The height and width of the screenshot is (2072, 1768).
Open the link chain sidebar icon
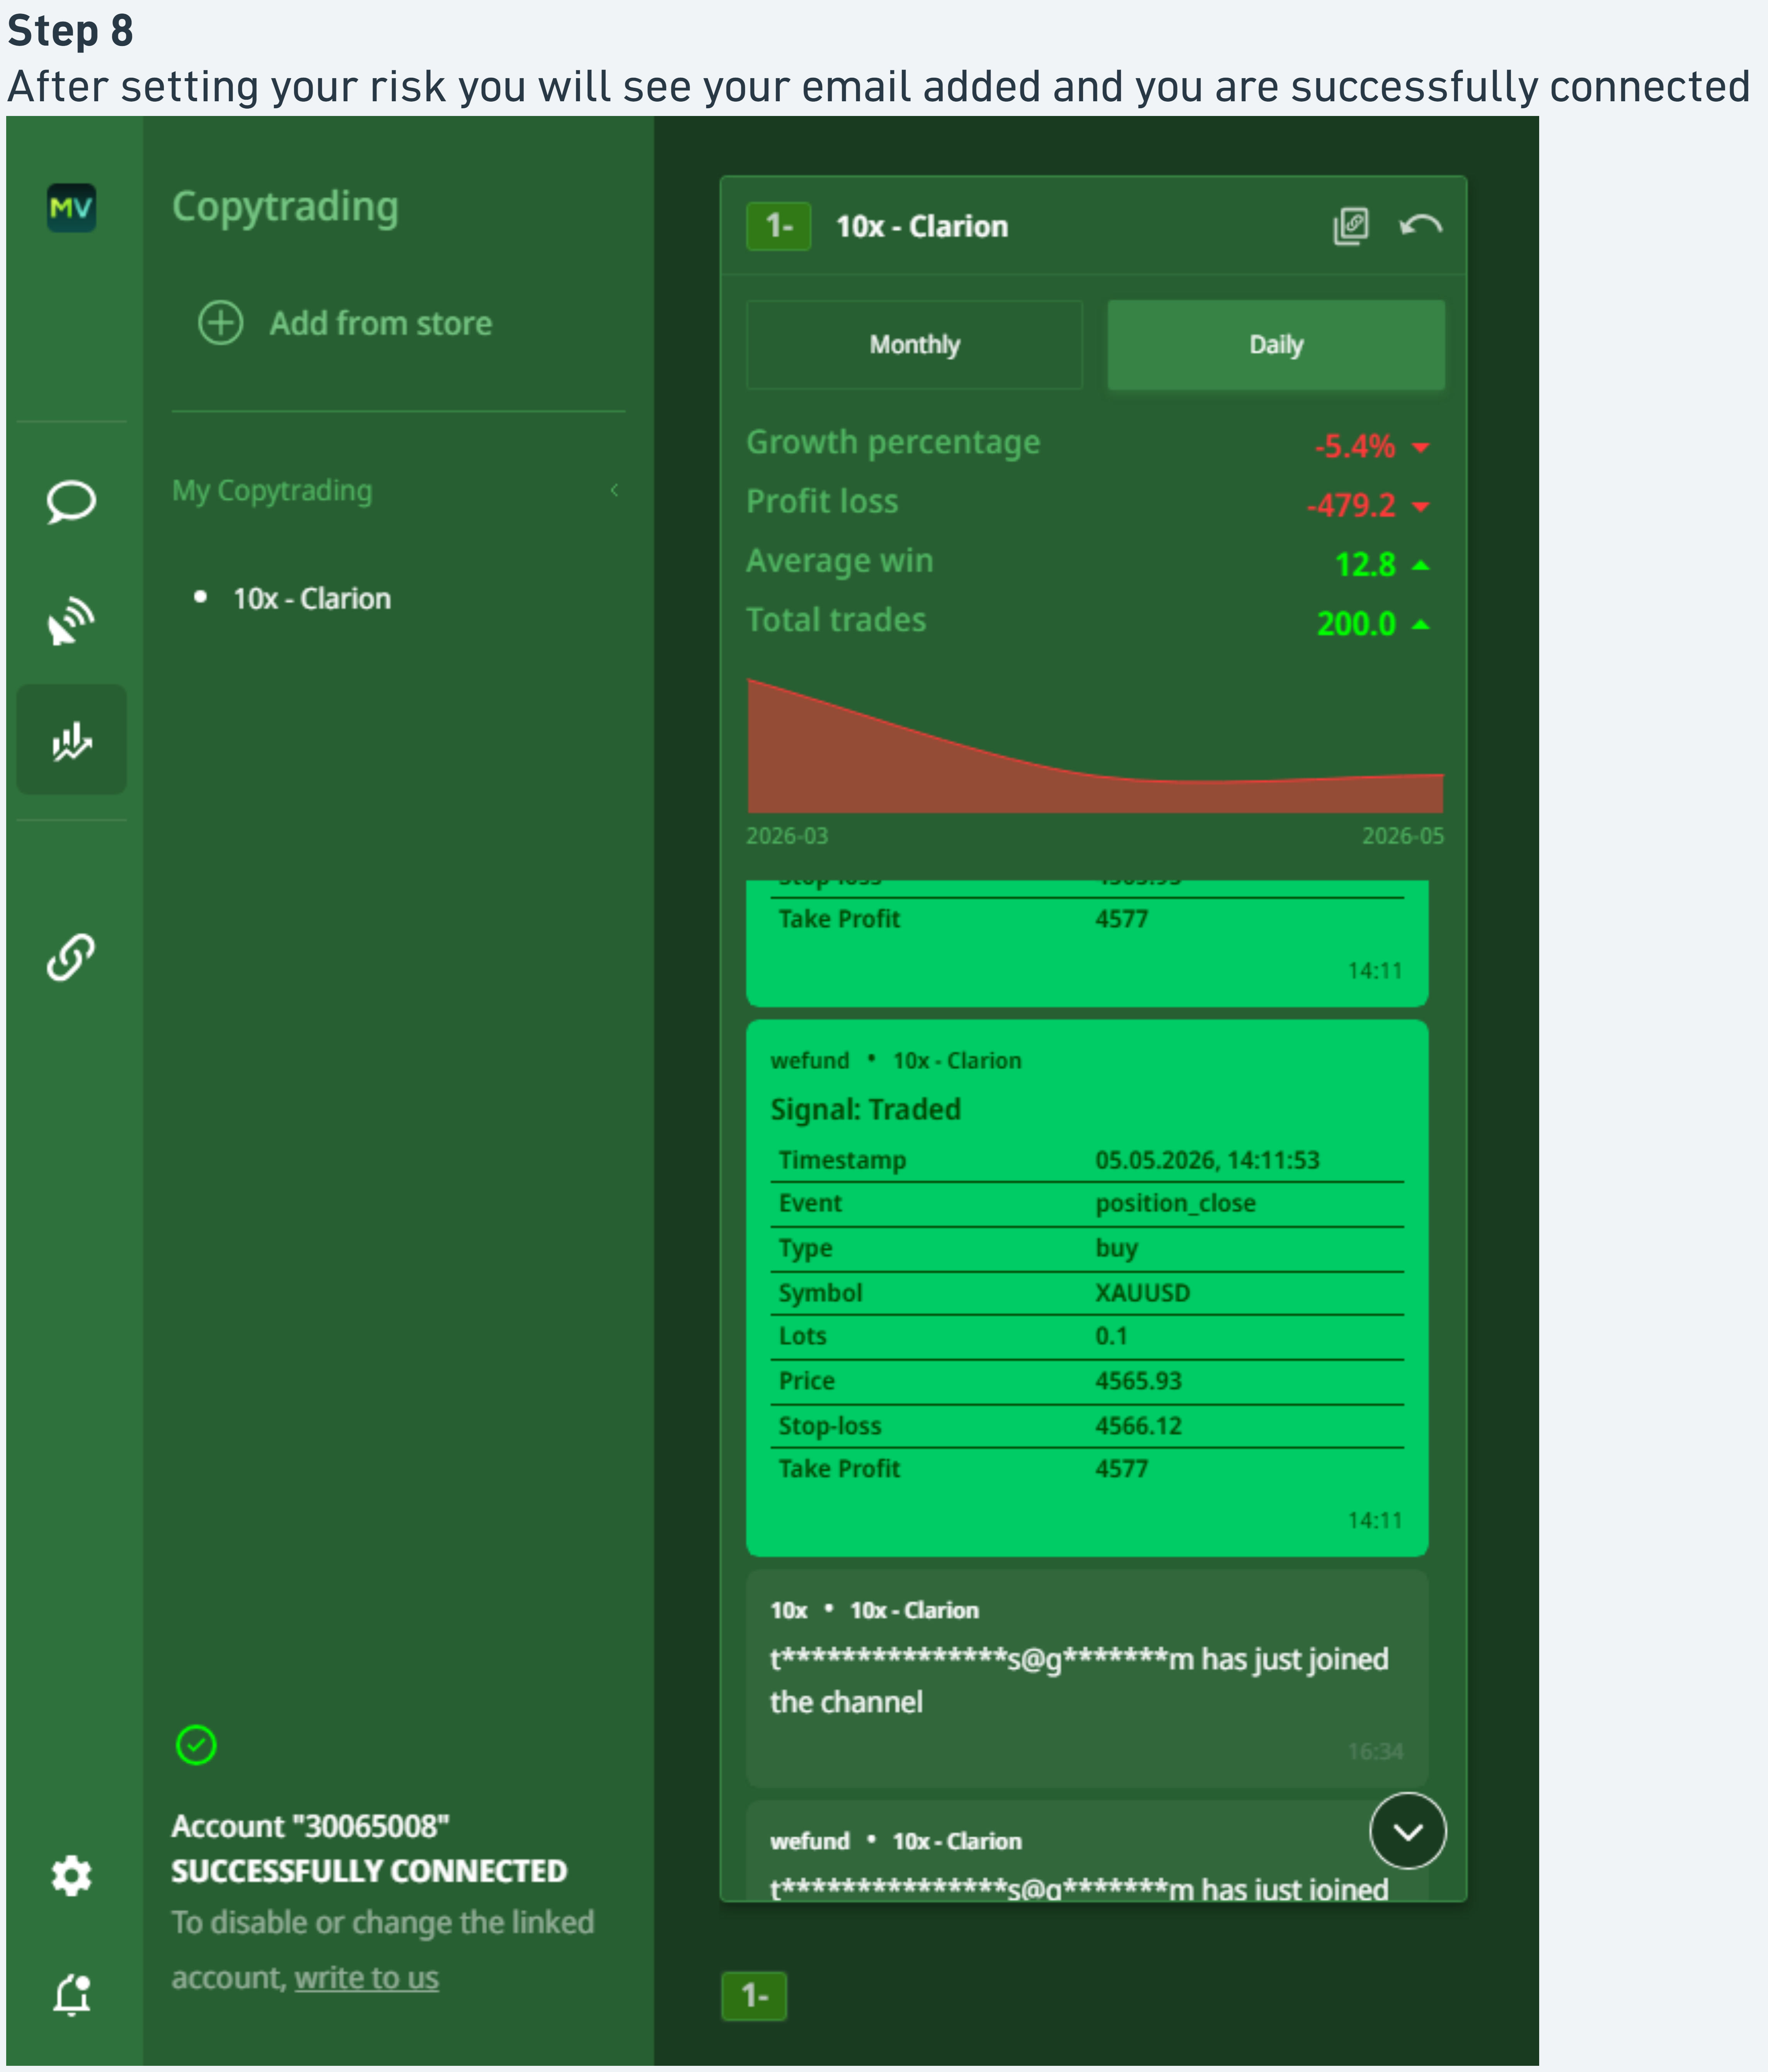pyautogui.click(x=71, y=957)
